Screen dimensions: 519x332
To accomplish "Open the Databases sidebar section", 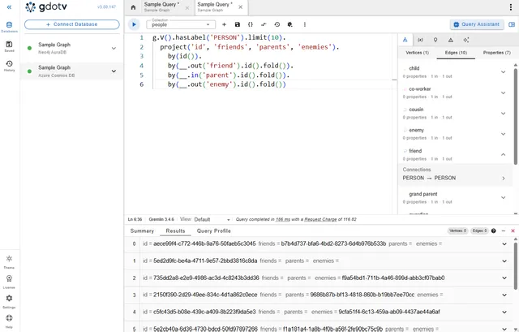I will click(9, 27).
